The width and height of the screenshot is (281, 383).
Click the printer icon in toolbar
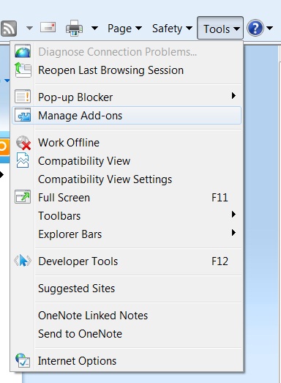(x=74, y=28)
